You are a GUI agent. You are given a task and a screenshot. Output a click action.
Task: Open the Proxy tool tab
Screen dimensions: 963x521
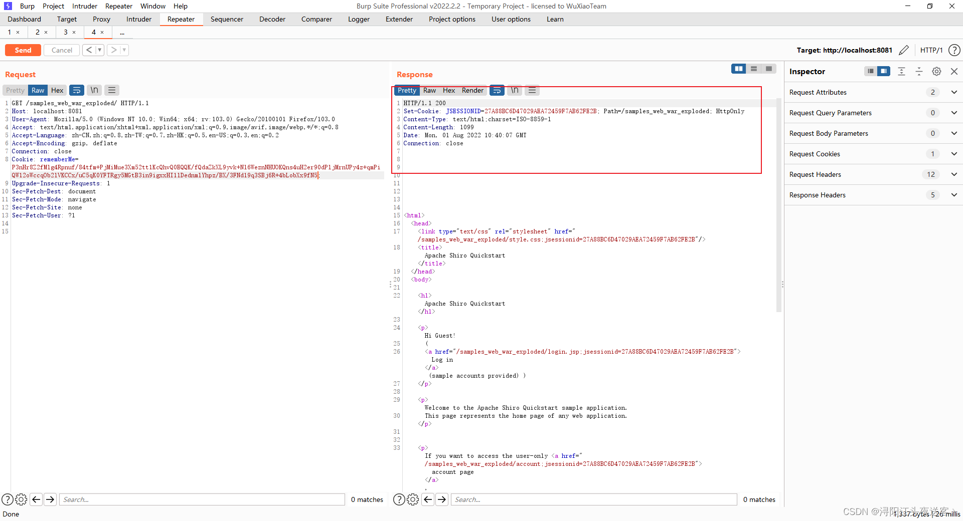[x=101, y=19]
